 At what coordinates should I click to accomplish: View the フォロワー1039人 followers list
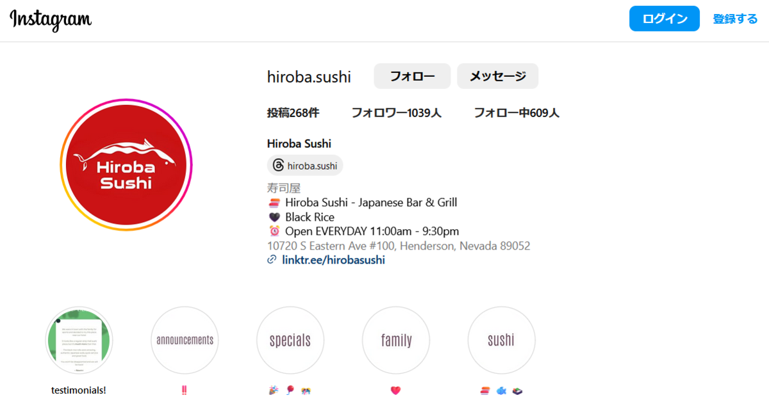coord(396,113)
